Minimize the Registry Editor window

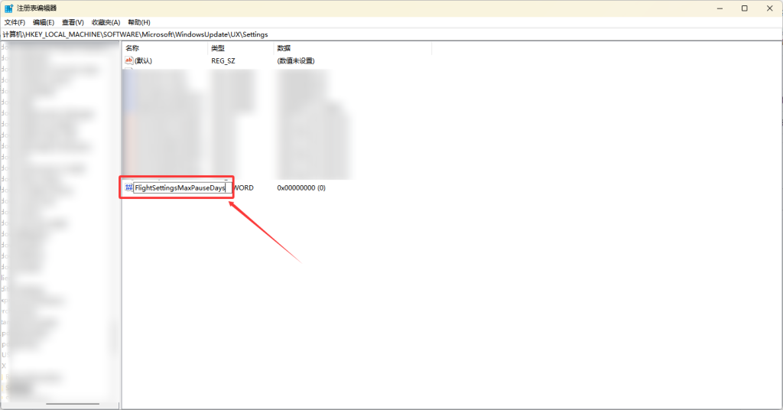point(720,8)
